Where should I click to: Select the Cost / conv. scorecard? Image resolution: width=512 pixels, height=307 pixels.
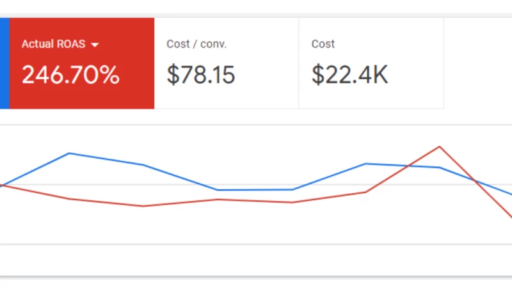point(227,63)
